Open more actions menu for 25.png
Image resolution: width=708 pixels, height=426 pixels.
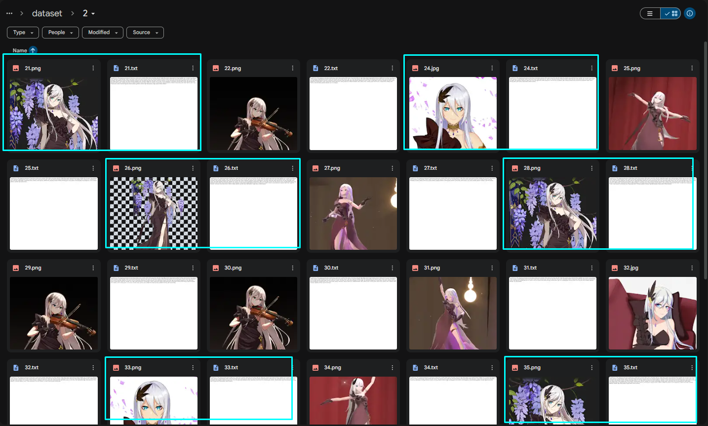tap(692, 68)
